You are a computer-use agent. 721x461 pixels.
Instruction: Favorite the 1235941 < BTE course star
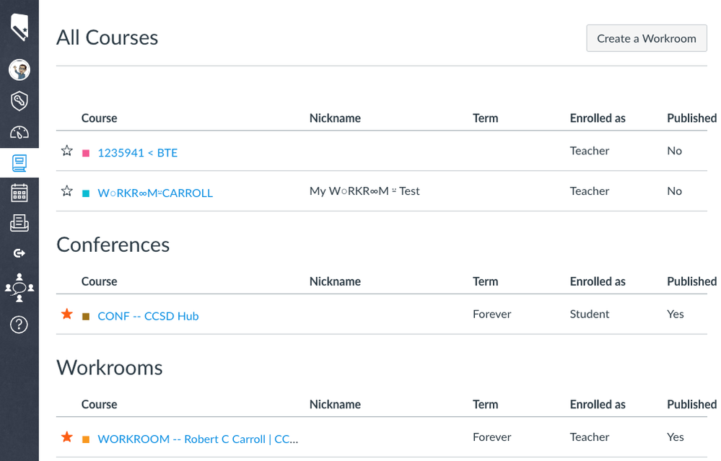[x=67, y=151]
